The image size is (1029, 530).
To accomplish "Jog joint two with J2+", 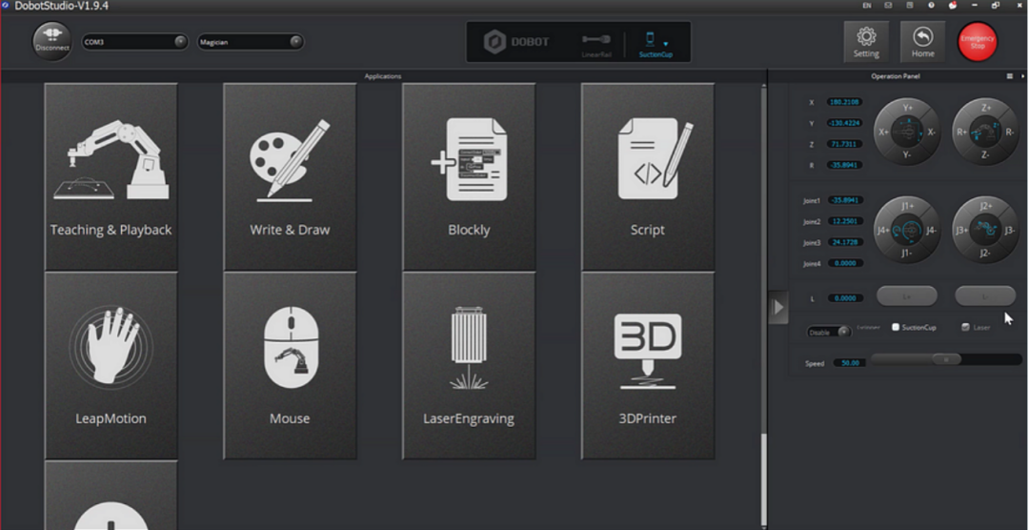I will 986,206.
